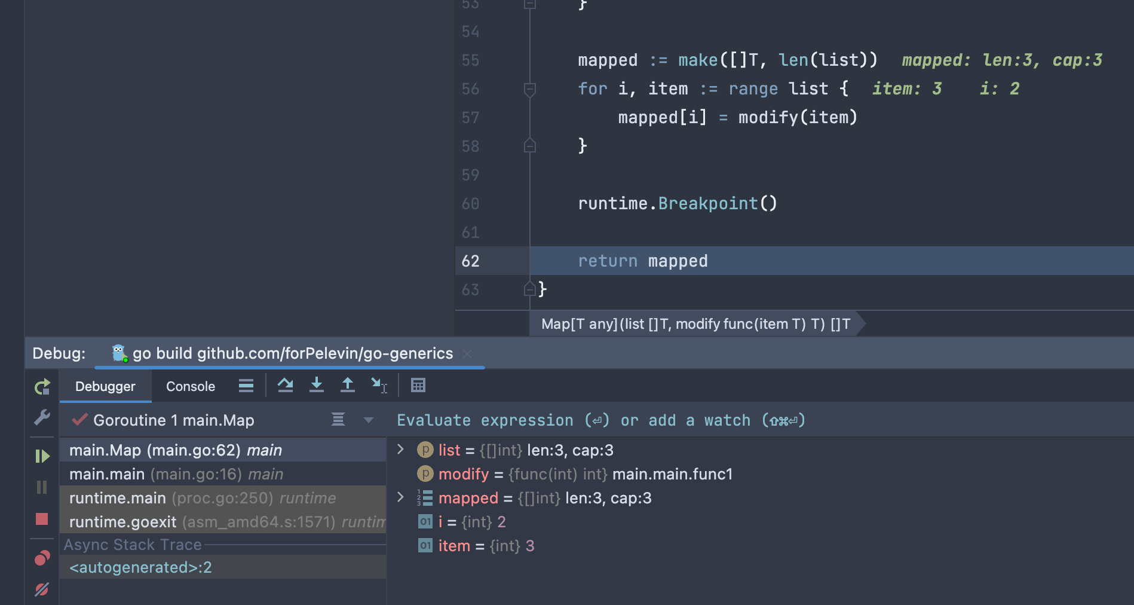This screenshot has width=1134, height=605.
Task: Select main.main stack frame at main.go:16
Action: 176,474
